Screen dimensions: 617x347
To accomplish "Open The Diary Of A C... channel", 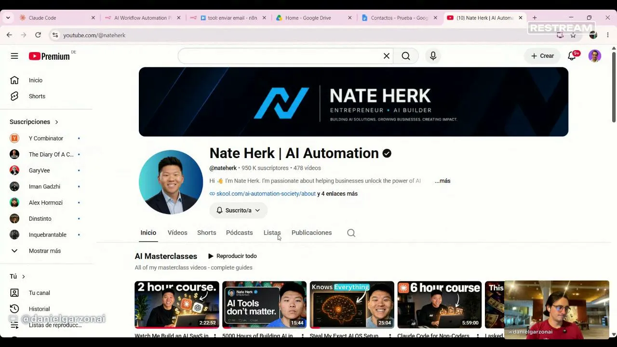I will [x=46, y=154].
